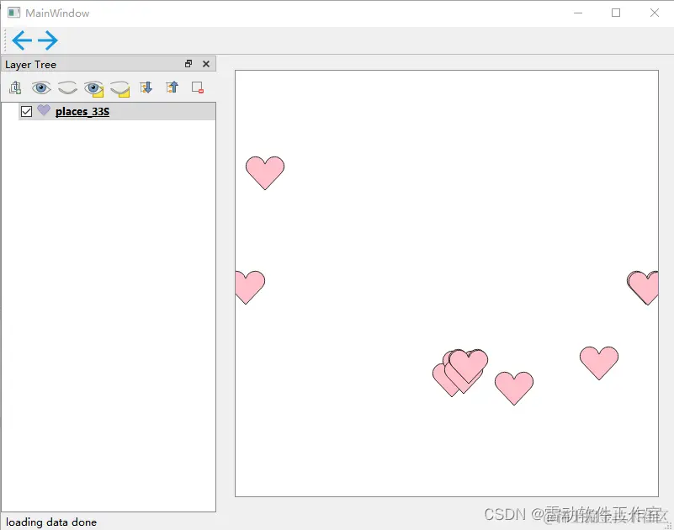Click the Add Group icon in Layer Tree toolbar
The width and height of the screenshot is (674, 530).
[14, 87]
